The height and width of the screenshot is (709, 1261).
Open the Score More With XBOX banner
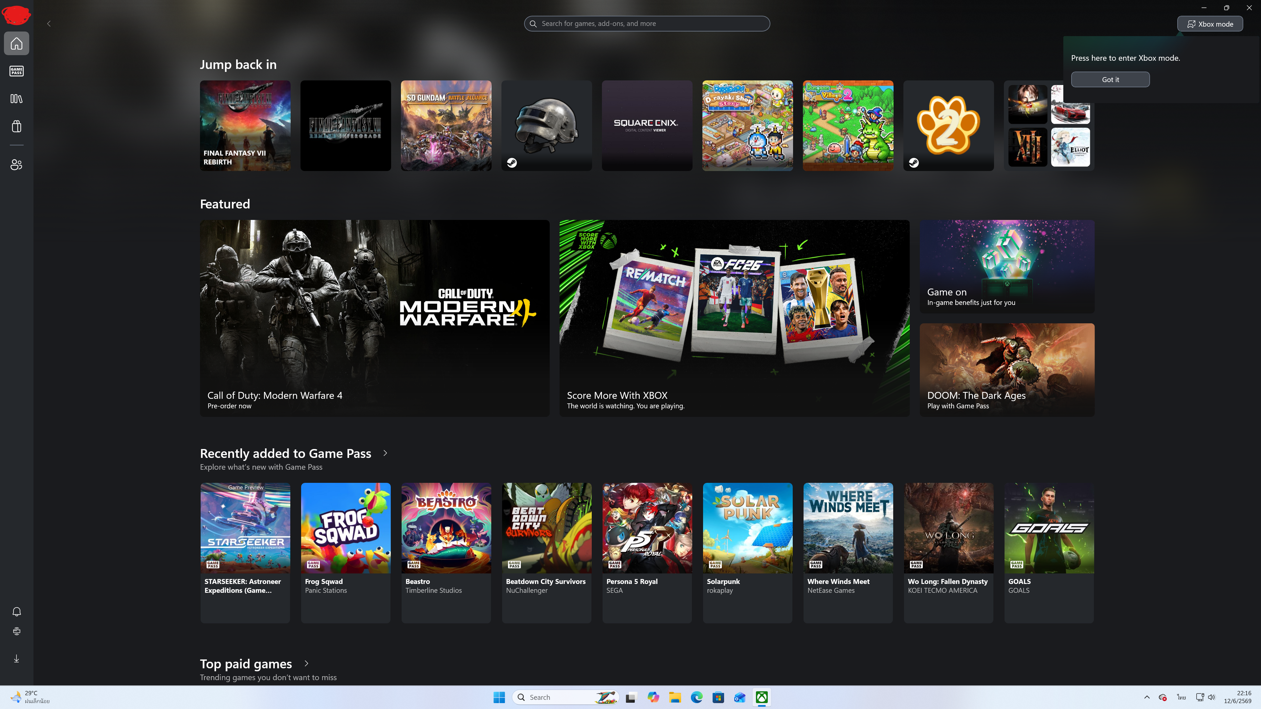(734, 318)
